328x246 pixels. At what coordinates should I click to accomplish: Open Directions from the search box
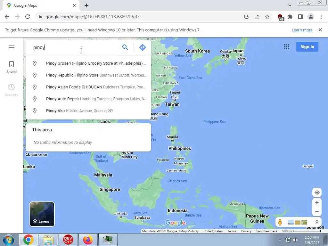click(143, 47)
